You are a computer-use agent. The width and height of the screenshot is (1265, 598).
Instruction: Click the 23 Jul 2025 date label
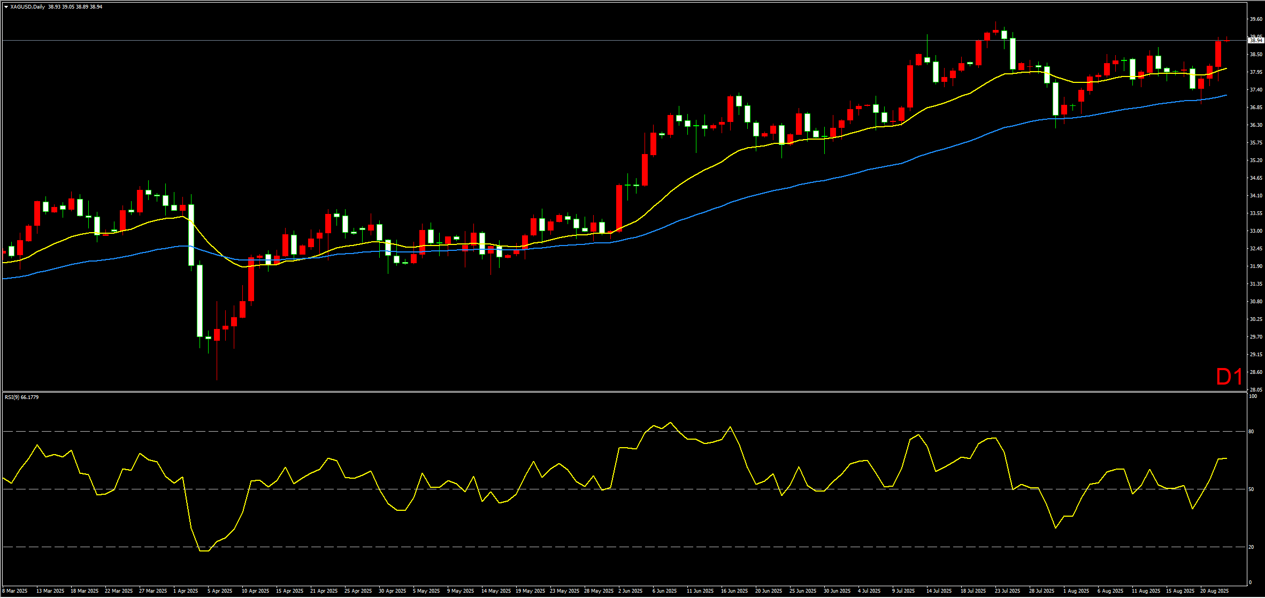(1007, 591)
